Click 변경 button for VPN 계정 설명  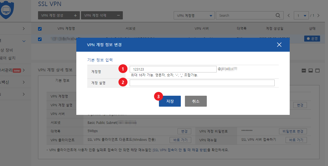[300, 105]
